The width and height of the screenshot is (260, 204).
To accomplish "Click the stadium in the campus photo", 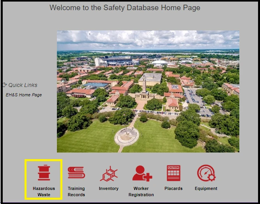I will (117, 61).
